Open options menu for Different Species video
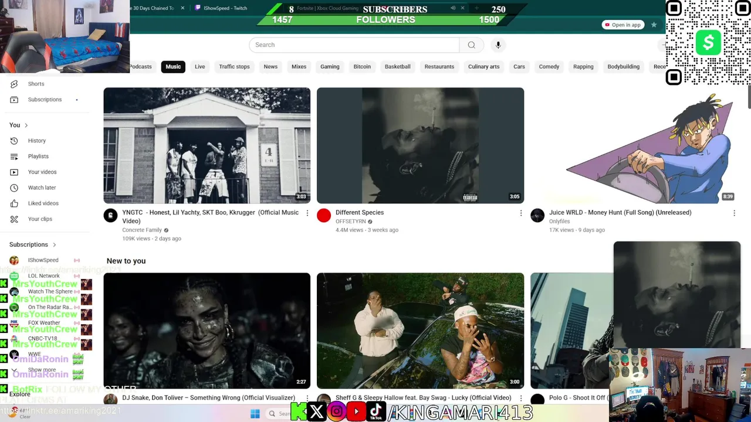The width and height of the screenshot is (751, 422). [520, 213]
